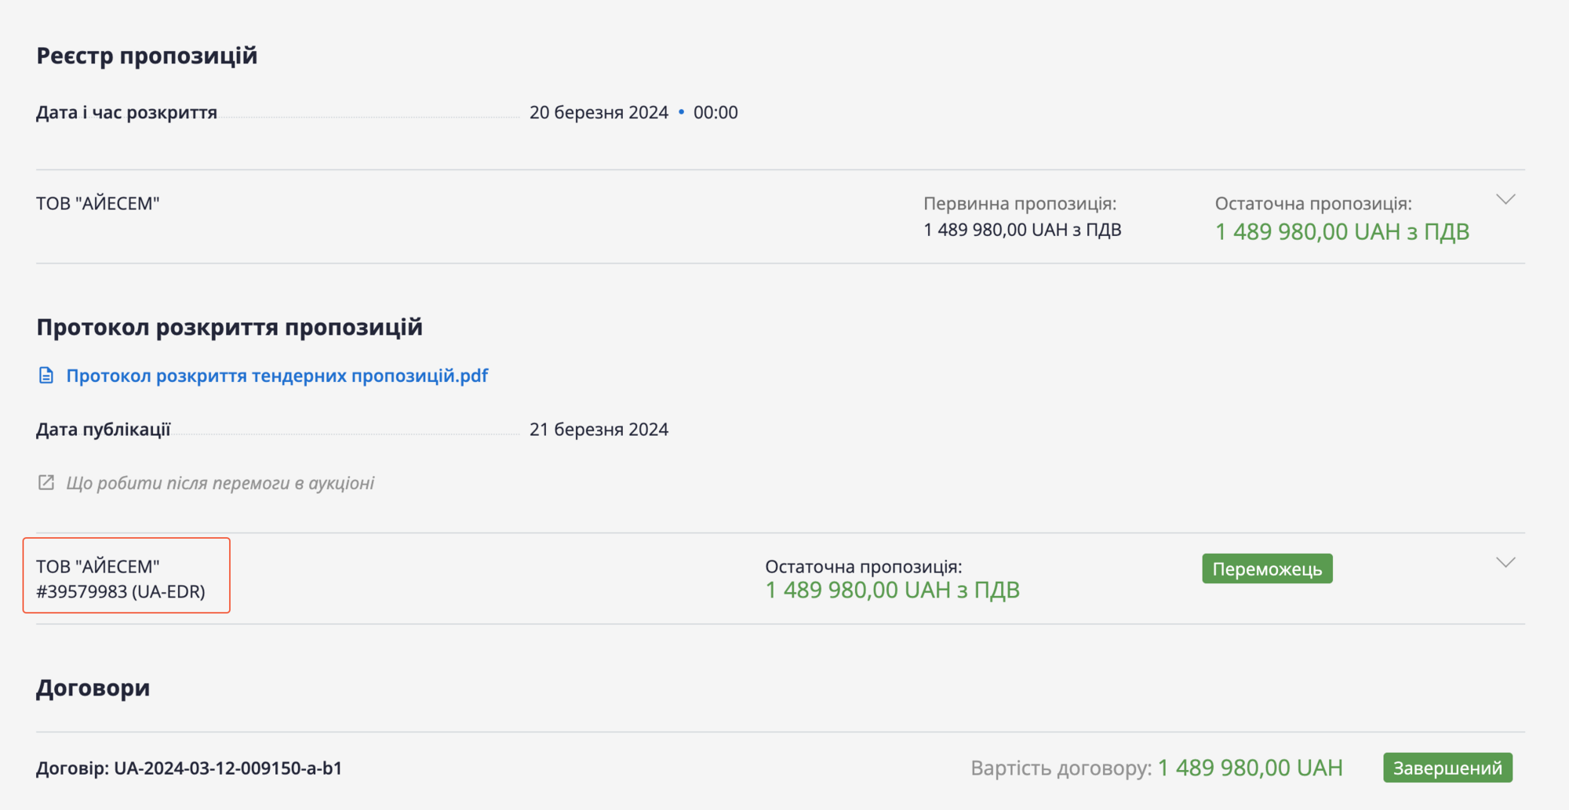
Task: Expand ТОВ "АЙЕСЕМ" row in Реєстр пропозицій
Action: [x=1505, y=200]
